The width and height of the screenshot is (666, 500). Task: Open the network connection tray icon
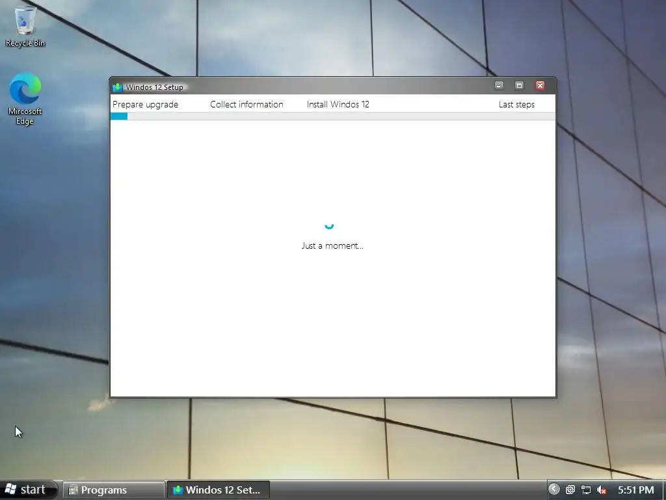pyautogui.click(x=586, y=490)
